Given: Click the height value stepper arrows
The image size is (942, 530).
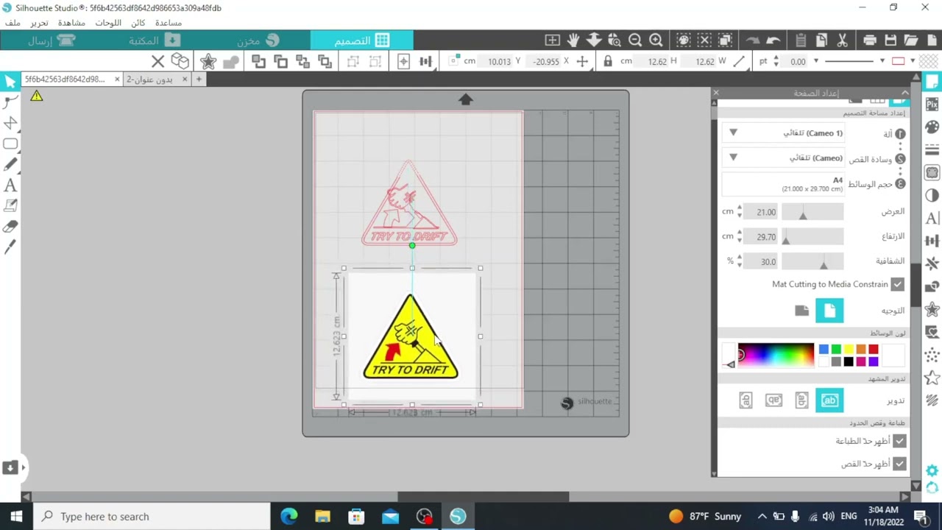Looking at the screenshot, I should pos(739,237).
